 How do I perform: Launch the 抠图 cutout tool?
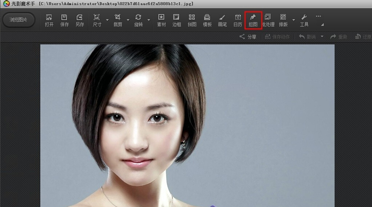coord(253,21)
